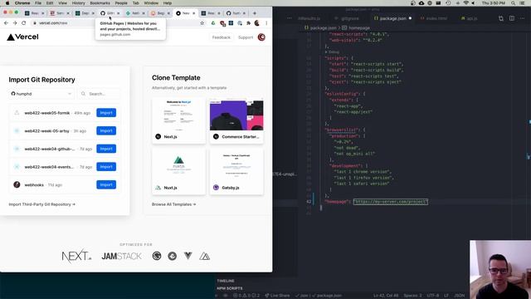Start Live Share from the status bar
Viewport: 531px width, 299px height.
click(277, 296)
